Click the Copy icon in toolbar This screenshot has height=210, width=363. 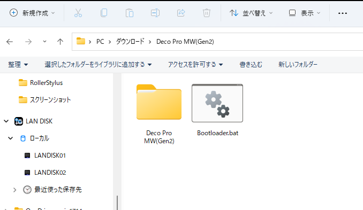(104, 13)
